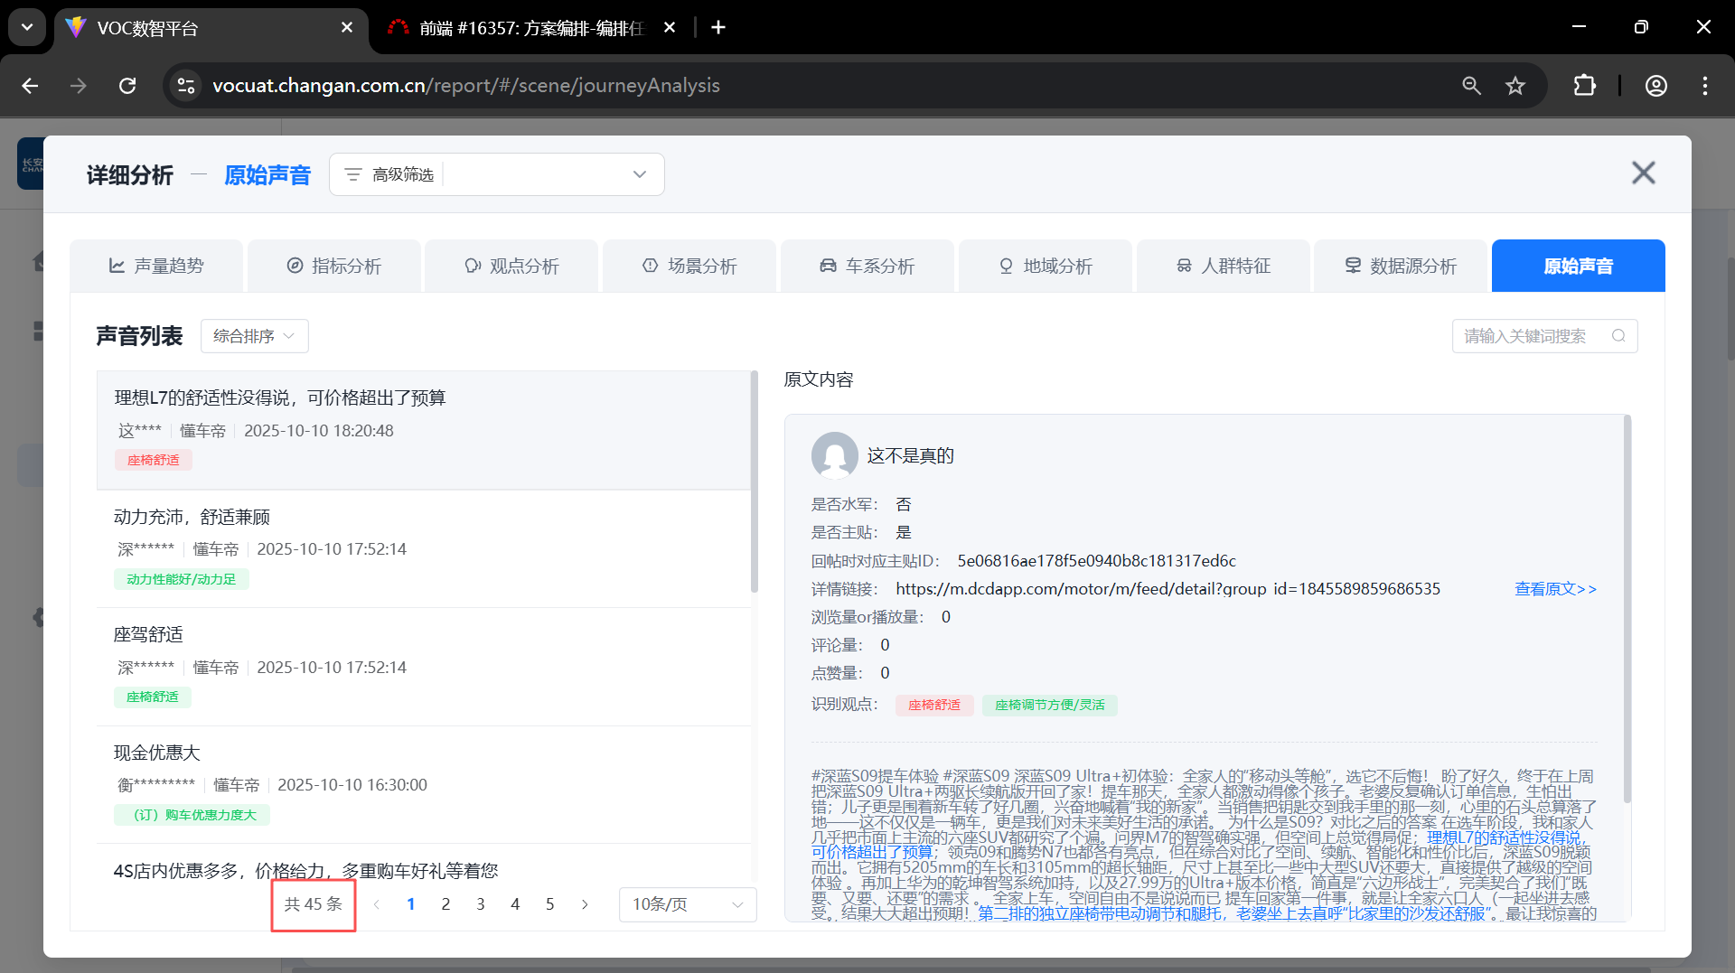The height and width of the screenshot is (973, 1735).
Task: Go to page 3 of the list
Action: coord(480,904)
